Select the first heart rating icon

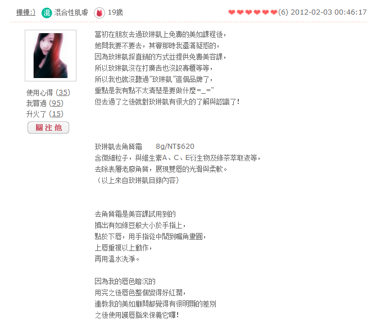coord(232,12)
